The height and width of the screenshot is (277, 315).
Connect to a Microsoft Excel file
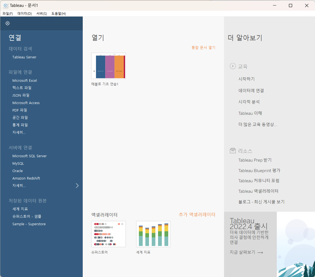(x=24, y=80)
